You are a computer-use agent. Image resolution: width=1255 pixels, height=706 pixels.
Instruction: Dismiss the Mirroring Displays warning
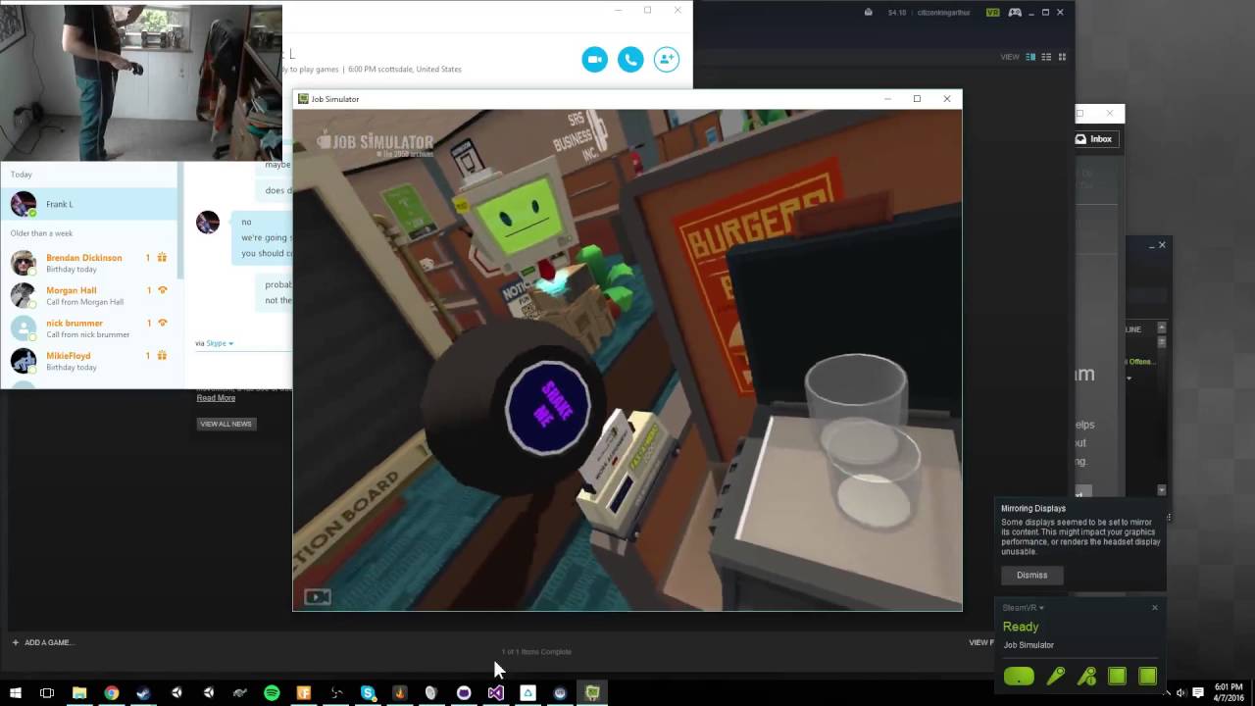(x=1031, y=575)
